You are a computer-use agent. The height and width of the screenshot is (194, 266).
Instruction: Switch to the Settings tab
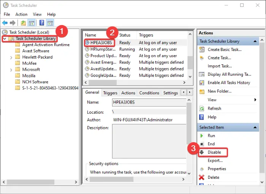click(171, 93)
